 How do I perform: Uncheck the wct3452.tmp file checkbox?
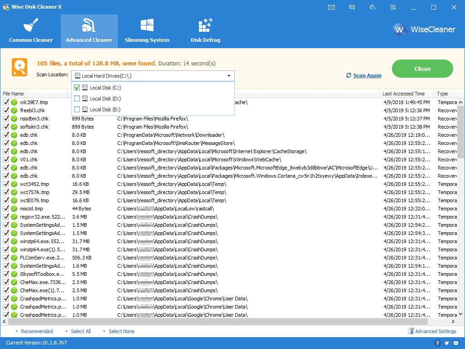click(x=6, y=184)
